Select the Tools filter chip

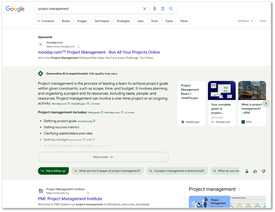tap(154, 21)
